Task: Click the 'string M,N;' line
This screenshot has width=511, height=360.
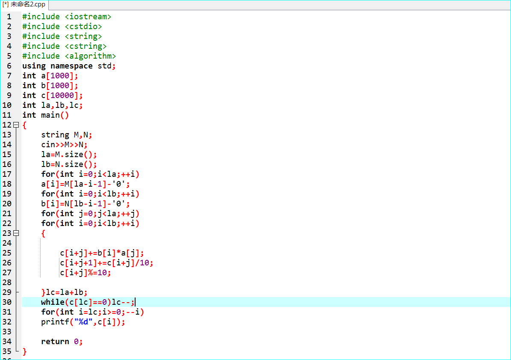Action: pos(66,135)
